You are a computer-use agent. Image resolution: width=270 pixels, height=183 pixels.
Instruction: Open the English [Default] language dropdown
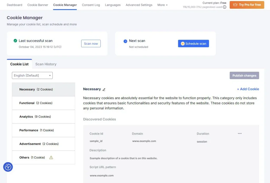pyautogui.click(x=32, y=75)
